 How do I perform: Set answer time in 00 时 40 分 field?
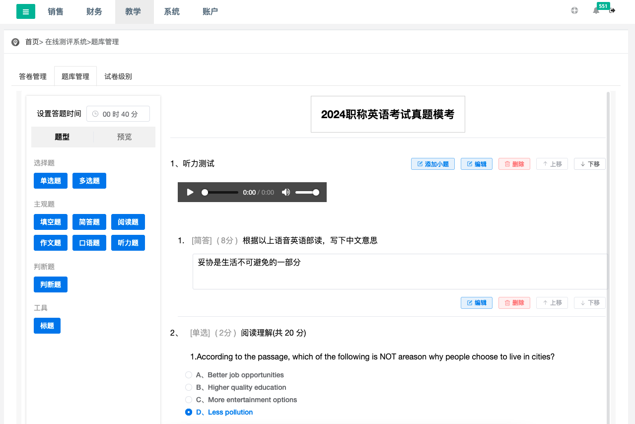118,114
